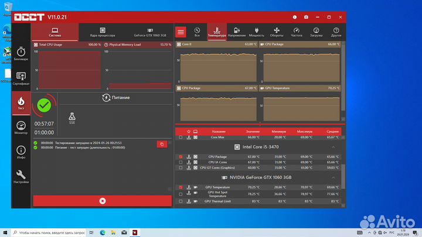Uncheck the GPU Temperature sensor checkbox

181,187
